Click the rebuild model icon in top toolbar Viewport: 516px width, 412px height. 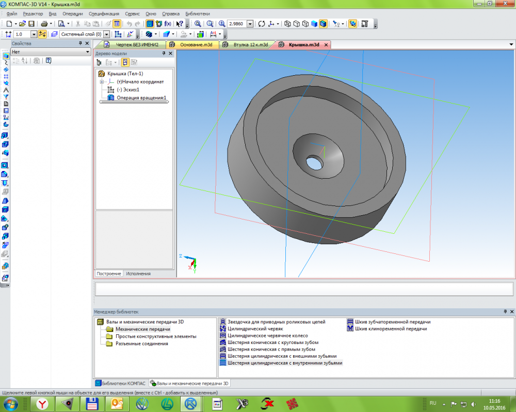pos(365,24)
